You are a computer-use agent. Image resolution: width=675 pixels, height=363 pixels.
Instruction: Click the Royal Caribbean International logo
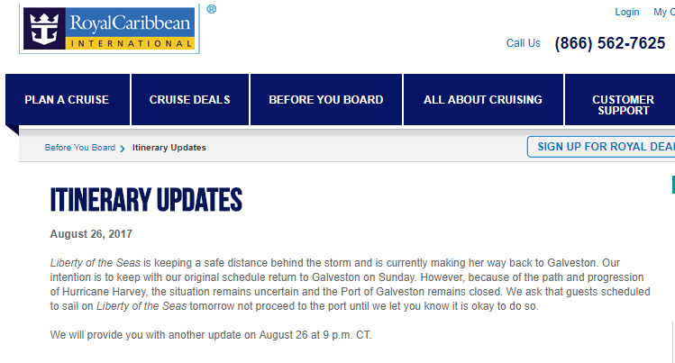click(109, 29)
